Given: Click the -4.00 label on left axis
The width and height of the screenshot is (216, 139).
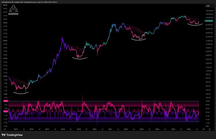Looking at the screenshot, I should tap(5, 126).
